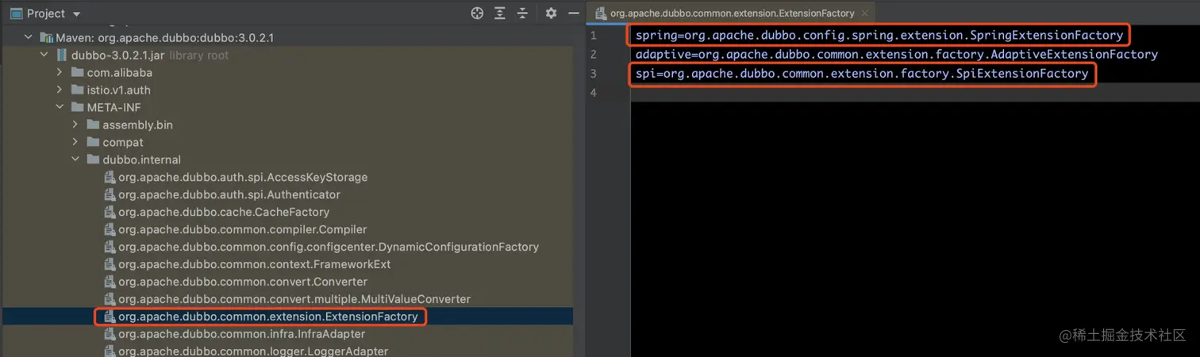
Task: Select the dubbo.internal folder row
Action: [287, 159]
